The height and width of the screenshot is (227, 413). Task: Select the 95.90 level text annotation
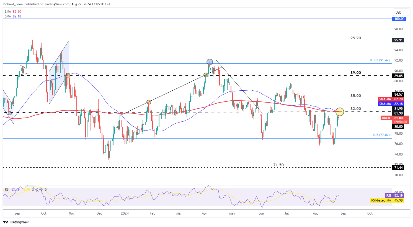pyautogui.click(x=356, y=38)
